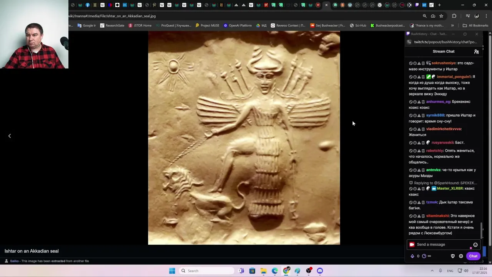Switch input language from ENG
The height and width of the screenshot is (277, 492).
[x=450, y=271]
